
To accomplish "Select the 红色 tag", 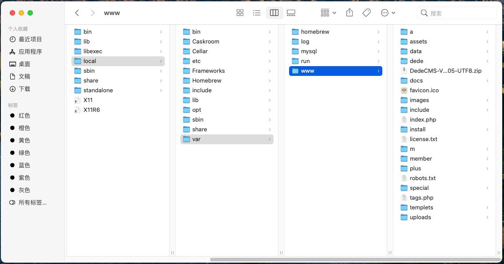I will [20, 115].
